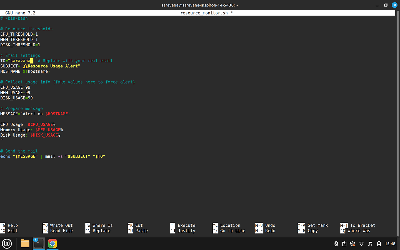Open the music player tray icon
This screenshot has height=250, width=400.
click(370, 244)
